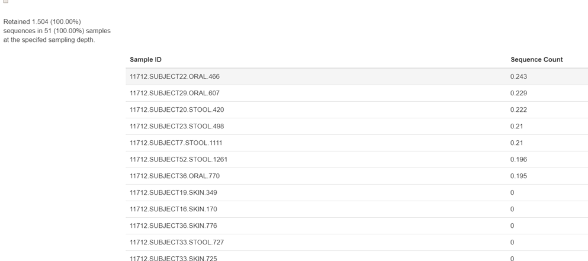Click sample 11712.SUBJECT19.SKIN.349
Image resolution: width=588 pixels, height=261 pixels.
pos(173,192)
